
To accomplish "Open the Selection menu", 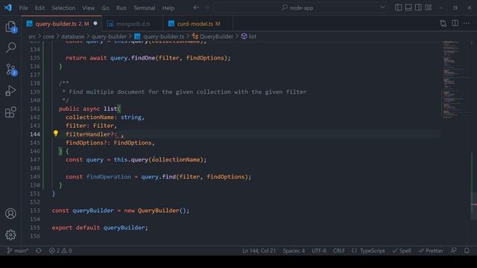I will pyautogui.click(x=63, y=8).
